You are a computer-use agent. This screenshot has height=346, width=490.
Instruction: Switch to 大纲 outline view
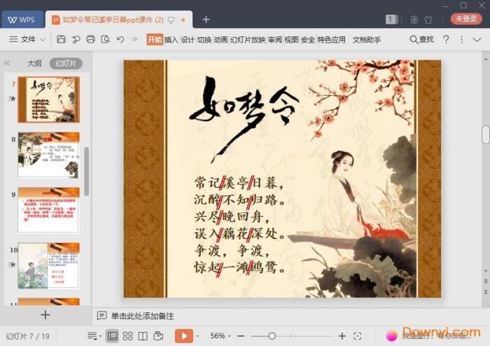(x=35, y=64)
